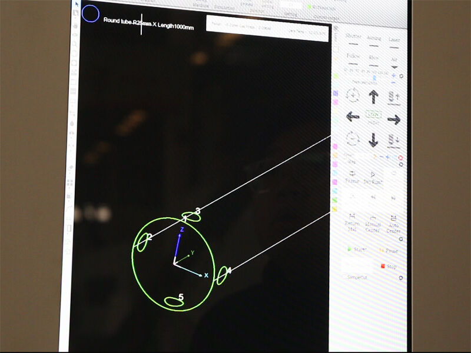
Task: Open the Simulating menu item
Action: tap(224, 8)
